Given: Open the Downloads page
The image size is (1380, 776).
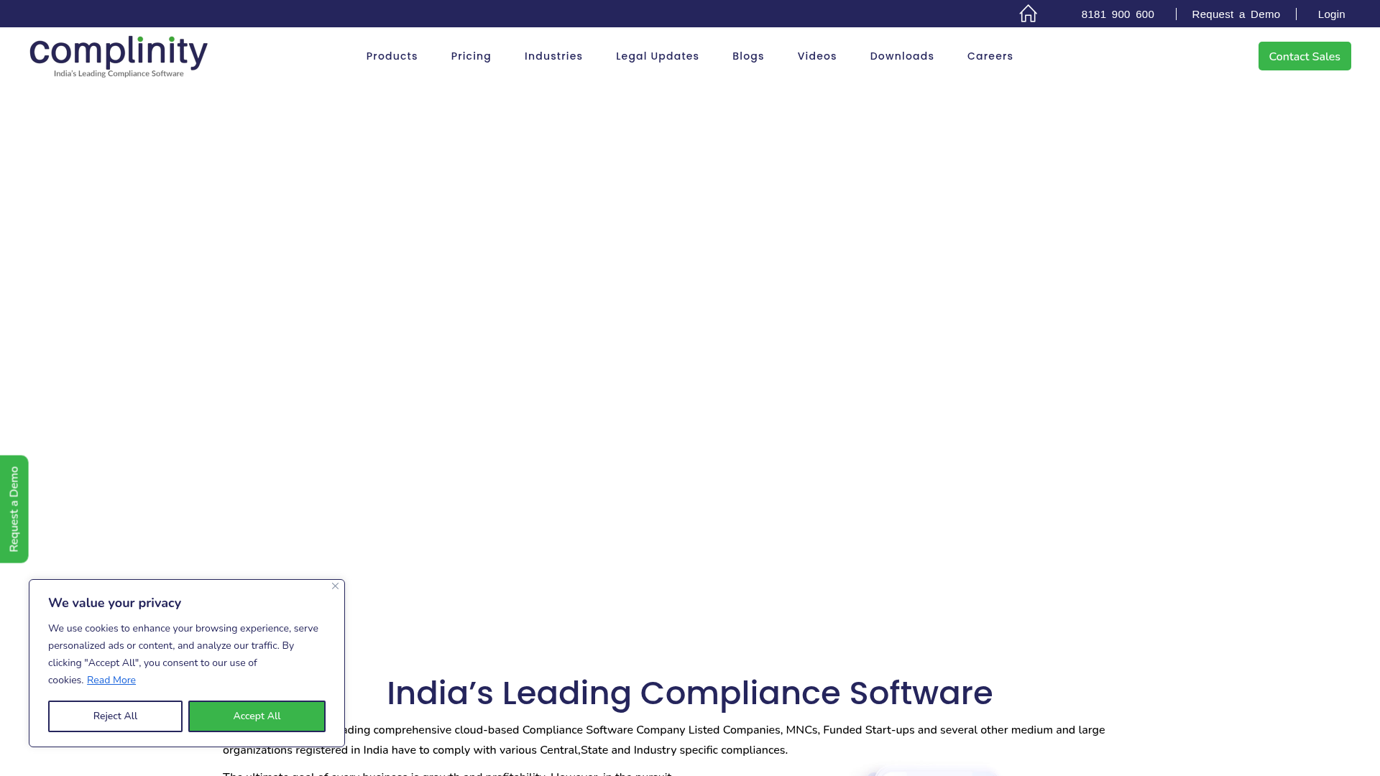Looking at the screenshot, I should click(x=902, y=56).
